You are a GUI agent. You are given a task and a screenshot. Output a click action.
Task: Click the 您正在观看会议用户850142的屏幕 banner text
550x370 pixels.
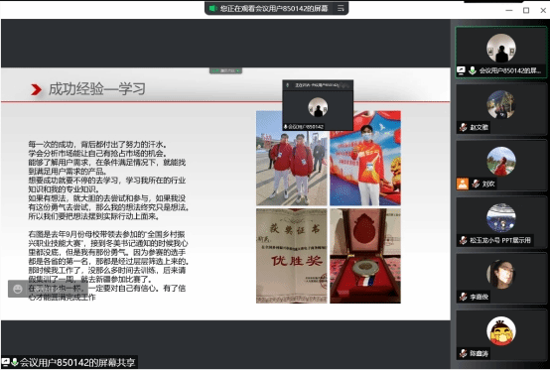pos(274,8)
